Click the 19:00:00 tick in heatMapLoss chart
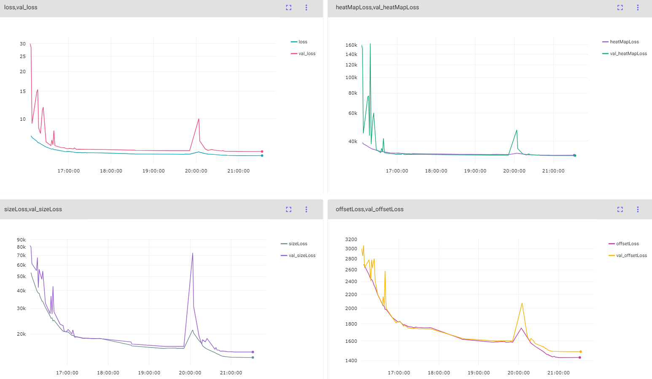Image resolution: width=652 pixels, height=379 pixels. (x=475, y=171)
